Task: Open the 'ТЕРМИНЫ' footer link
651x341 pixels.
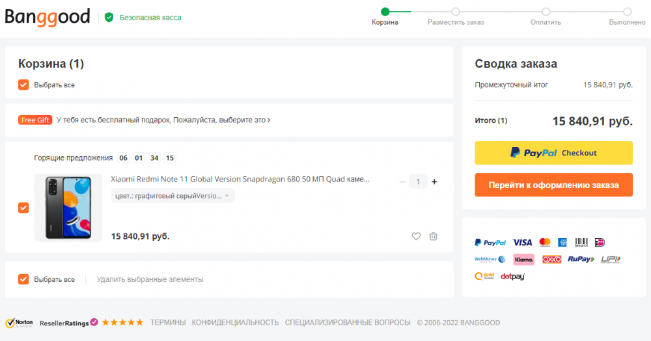Action: [168, 322]
